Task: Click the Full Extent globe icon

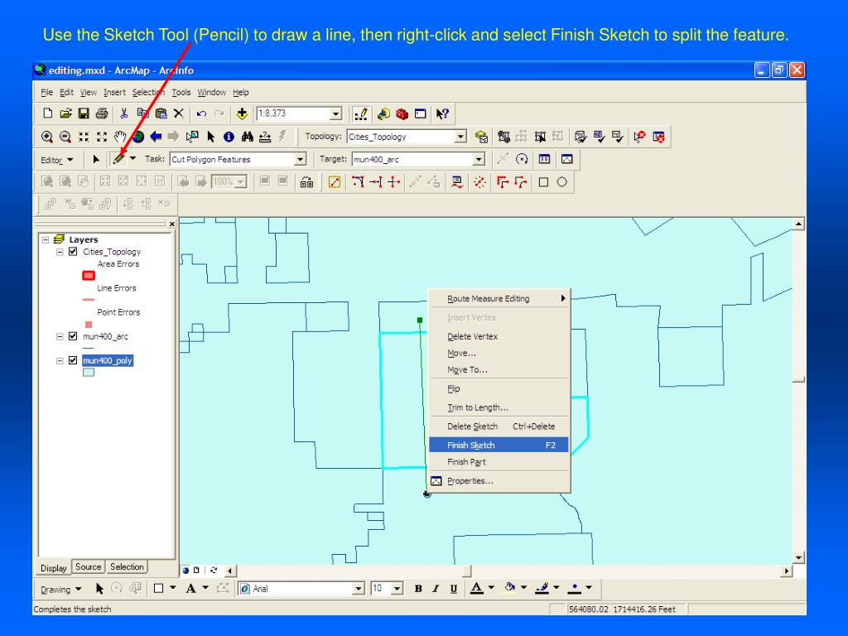Action: click(138, 137)
